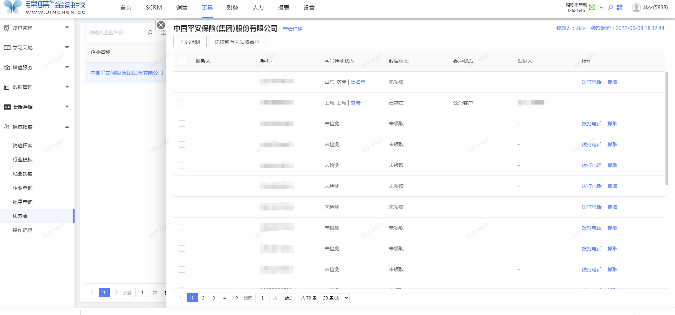The height and width of the screenshot is (315, 675).
Task: Click next page arrow in company list pagination
Action: (116, 292)
